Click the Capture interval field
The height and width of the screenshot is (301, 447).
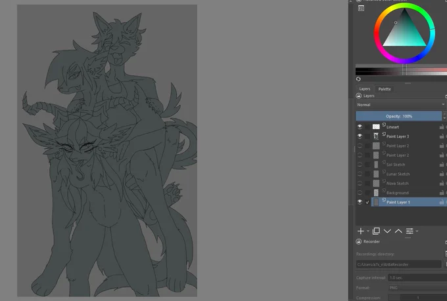click(x=417, y=277)
